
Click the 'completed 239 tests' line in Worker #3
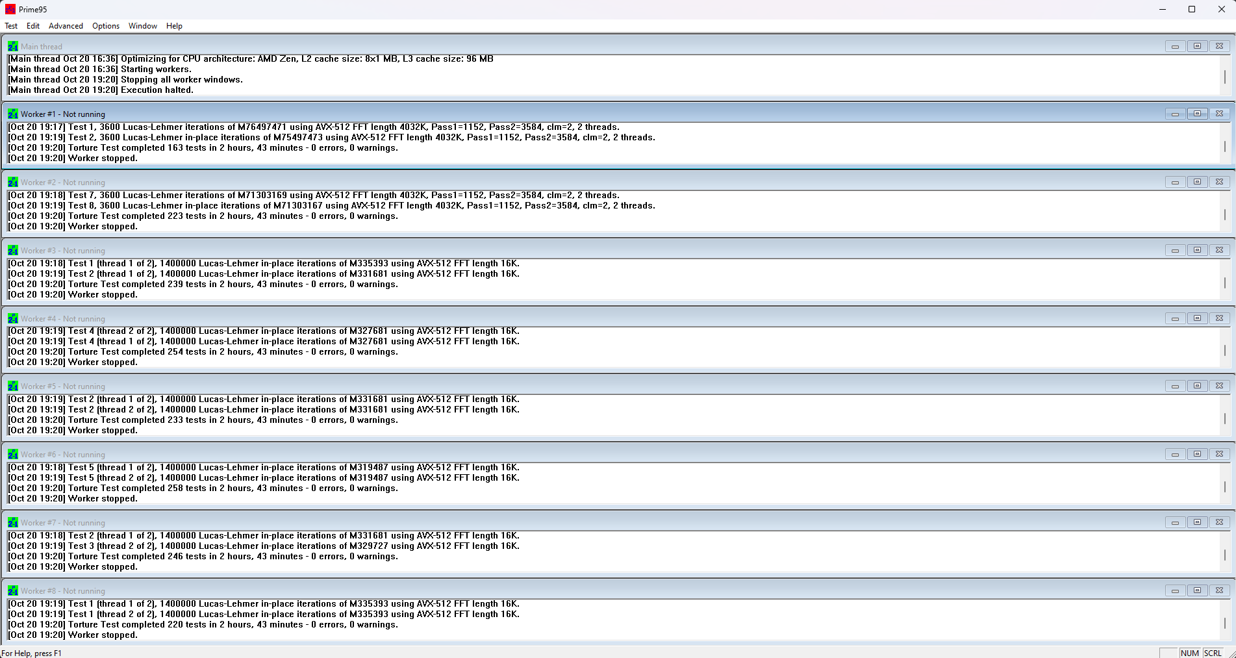click(x=203, y=285)
